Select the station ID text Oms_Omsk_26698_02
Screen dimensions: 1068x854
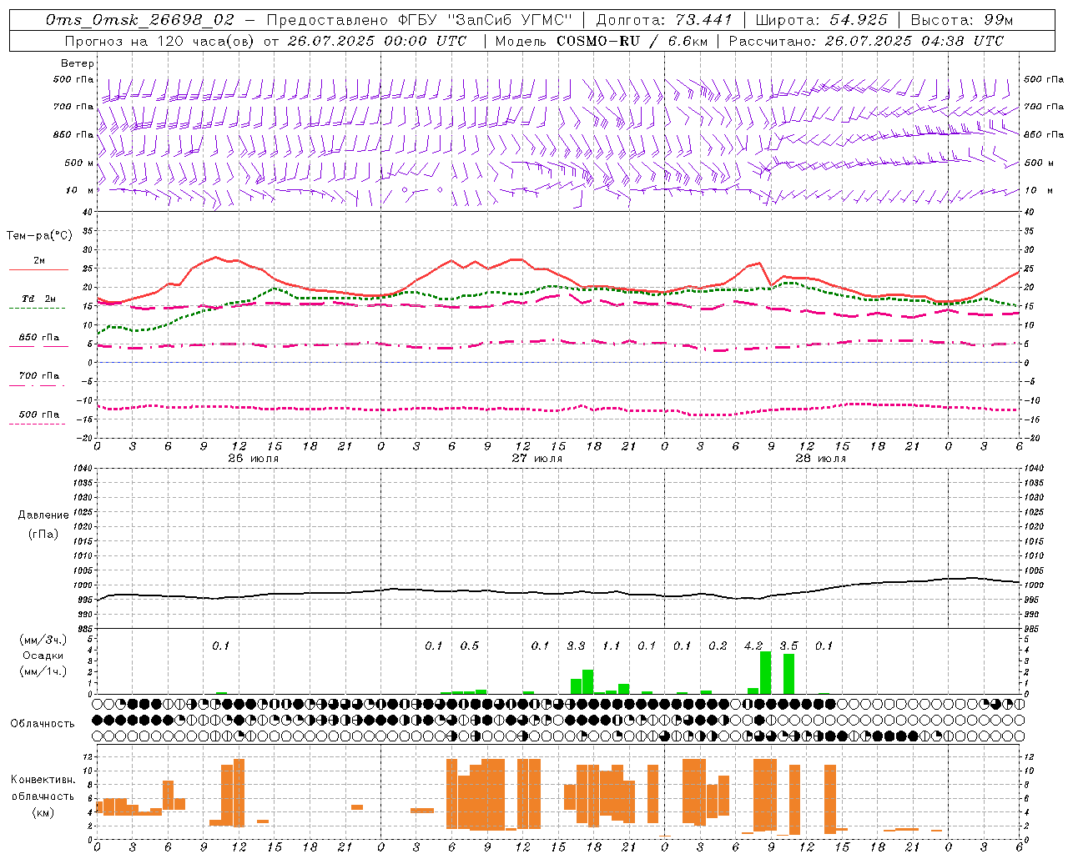[140, 20]
